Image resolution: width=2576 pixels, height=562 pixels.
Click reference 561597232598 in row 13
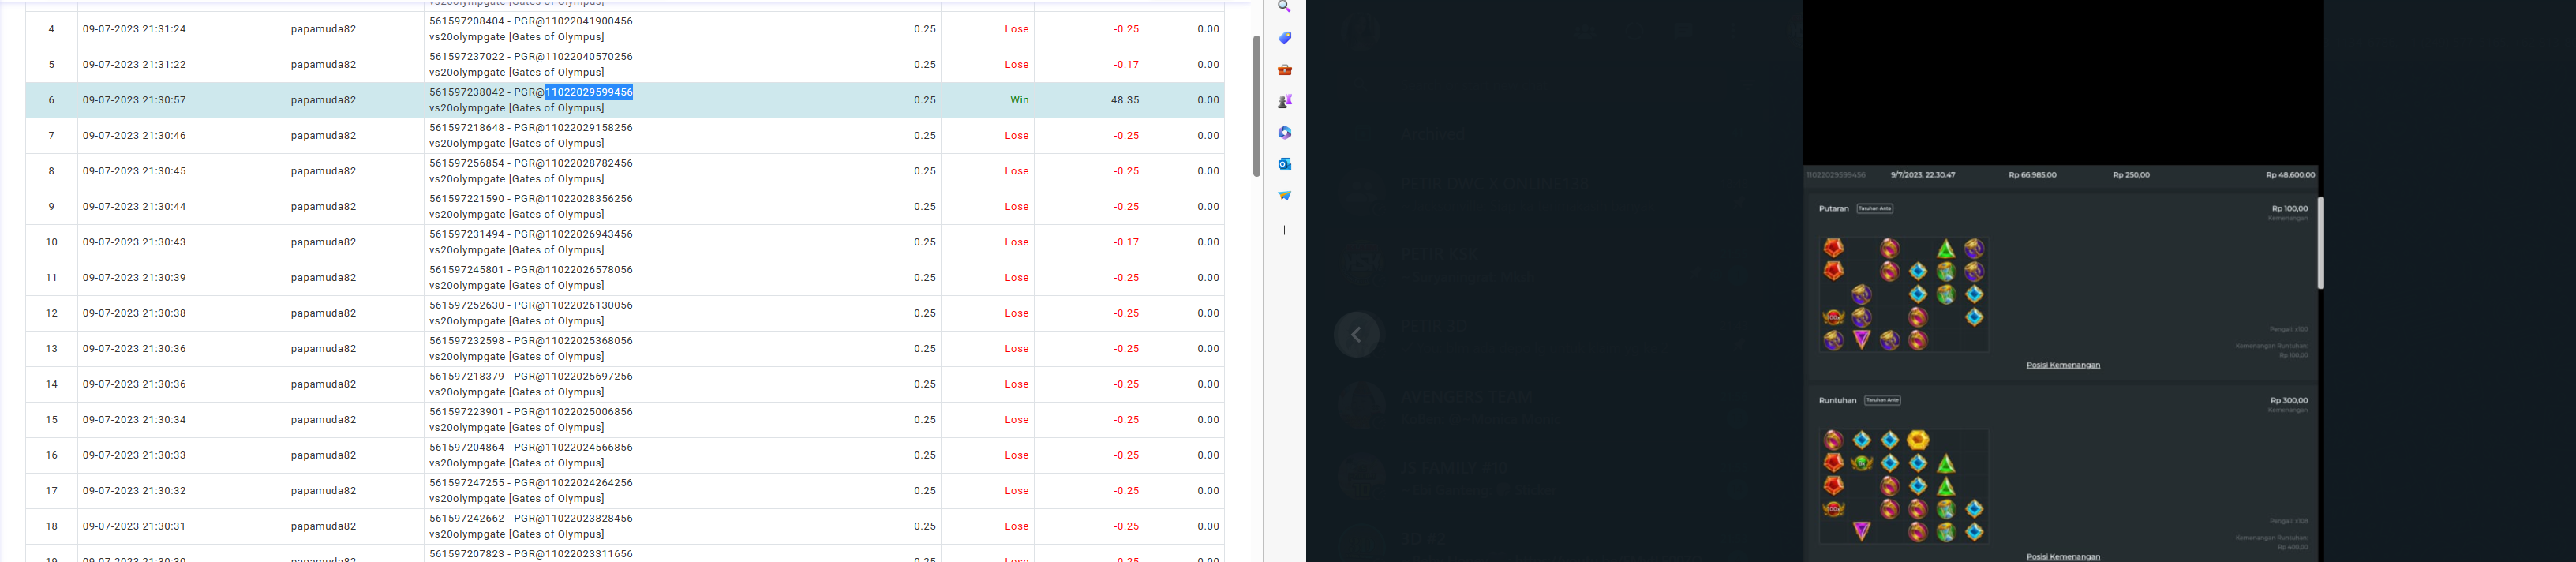point(467,341)
